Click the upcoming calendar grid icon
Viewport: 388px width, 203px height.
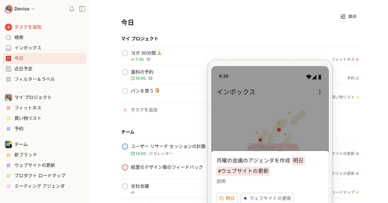[x=8, y=69]
